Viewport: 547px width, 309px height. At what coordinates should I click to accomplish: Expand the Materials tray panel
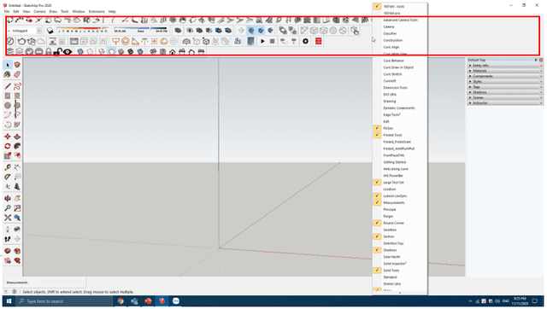click(x=505, y=71)
